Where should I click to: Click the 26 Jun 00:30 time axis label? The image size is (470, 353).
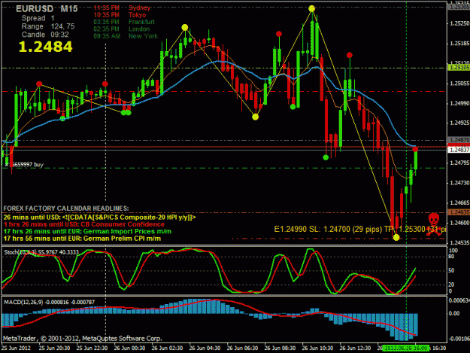[129, 348]
